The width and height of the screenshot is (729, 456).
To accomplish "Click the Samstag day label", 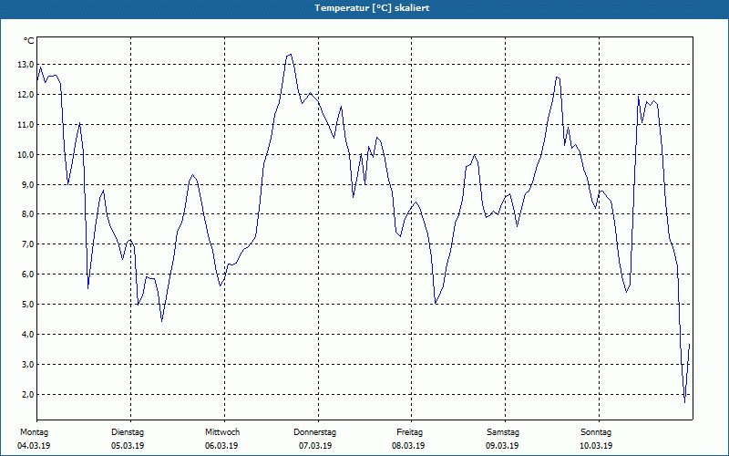I will point(503,432).
